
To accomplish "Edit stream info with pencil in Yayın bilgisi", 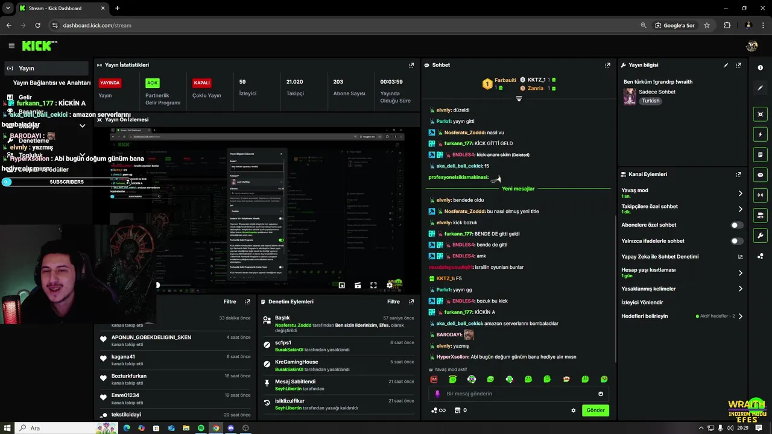I will (726, 65).
